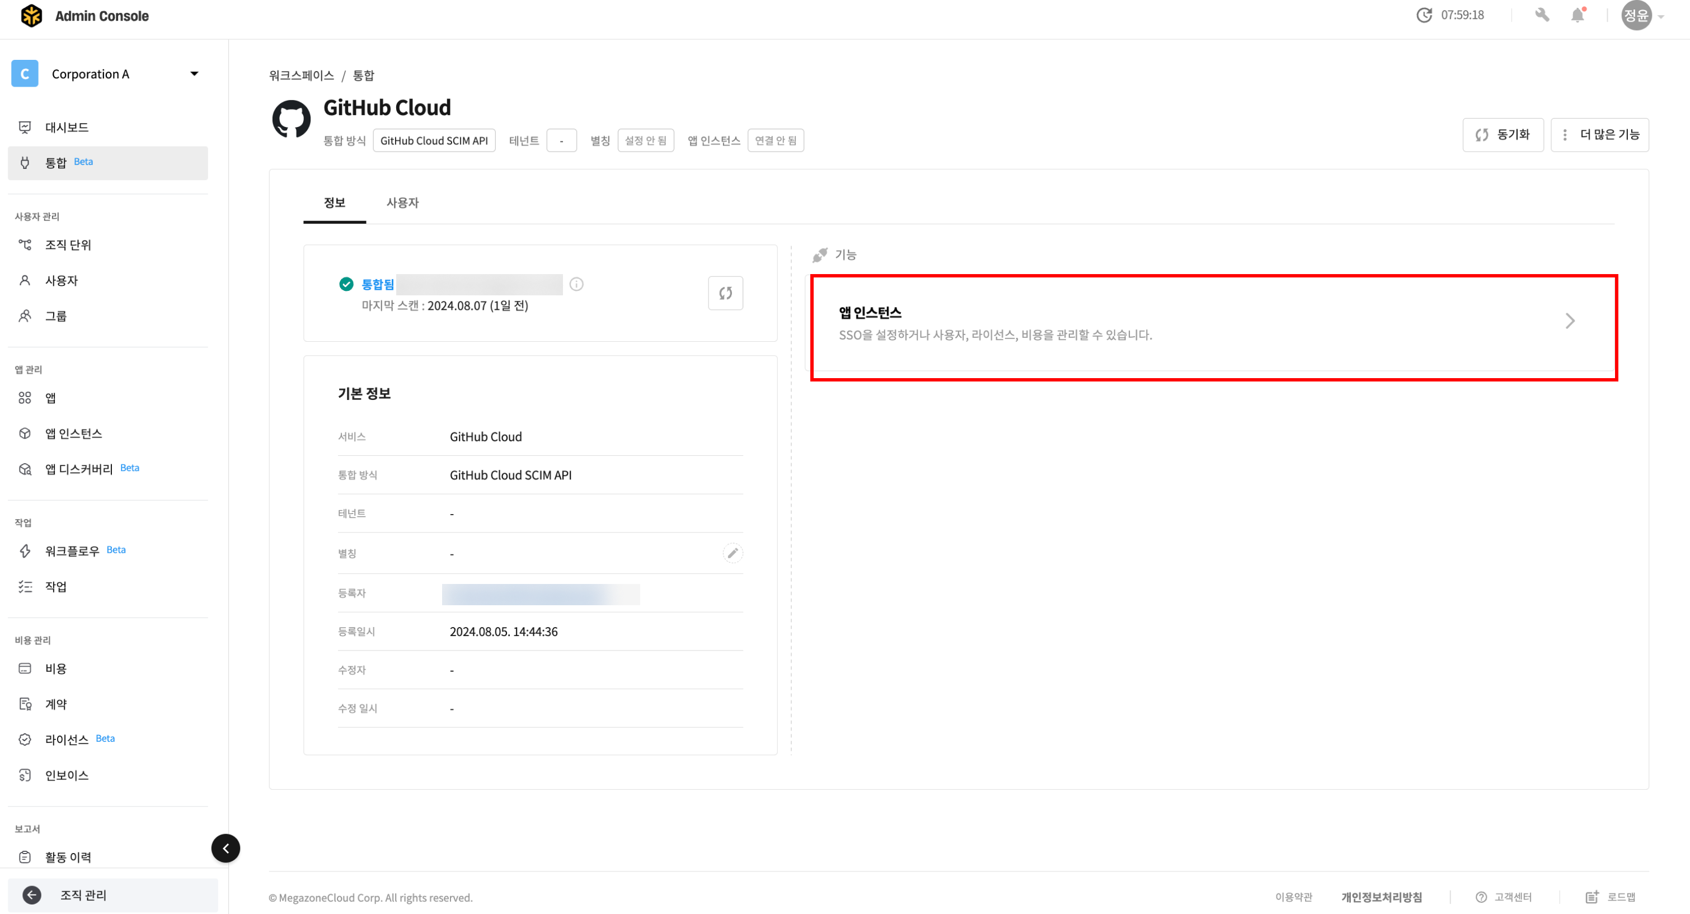Switch to the 정보 tab
This screenshot has width=1690, height=914.
point(335,202)
